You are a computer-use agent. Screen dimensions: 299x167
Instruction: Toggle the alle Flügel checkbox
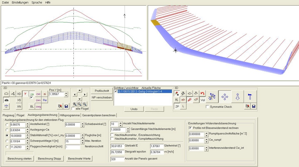point(73,108)
